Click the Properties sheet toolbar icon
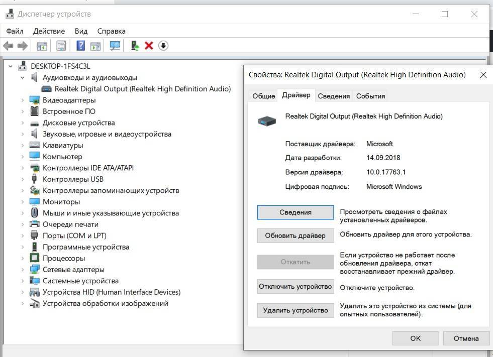This screenshot has width=493, height=357. tap(61, 46)
